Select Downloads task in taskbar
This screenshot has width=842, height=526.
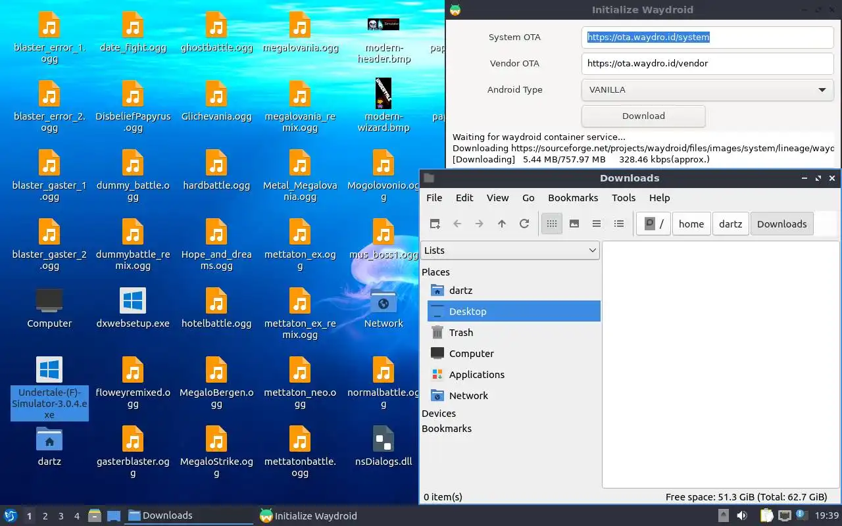click(189, 515)
